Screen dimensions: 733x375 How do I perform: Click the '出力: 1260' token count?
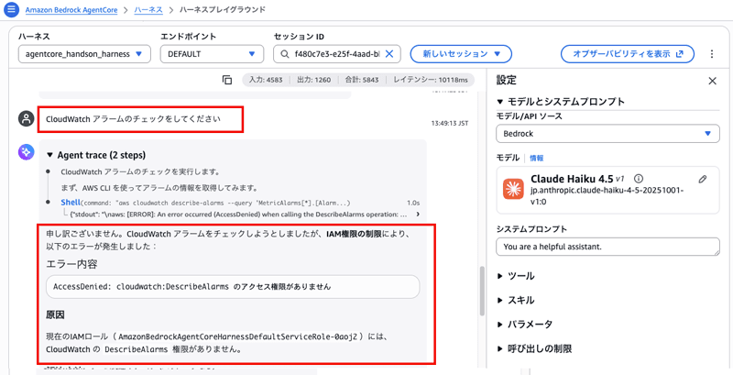(x=314, y=80)
